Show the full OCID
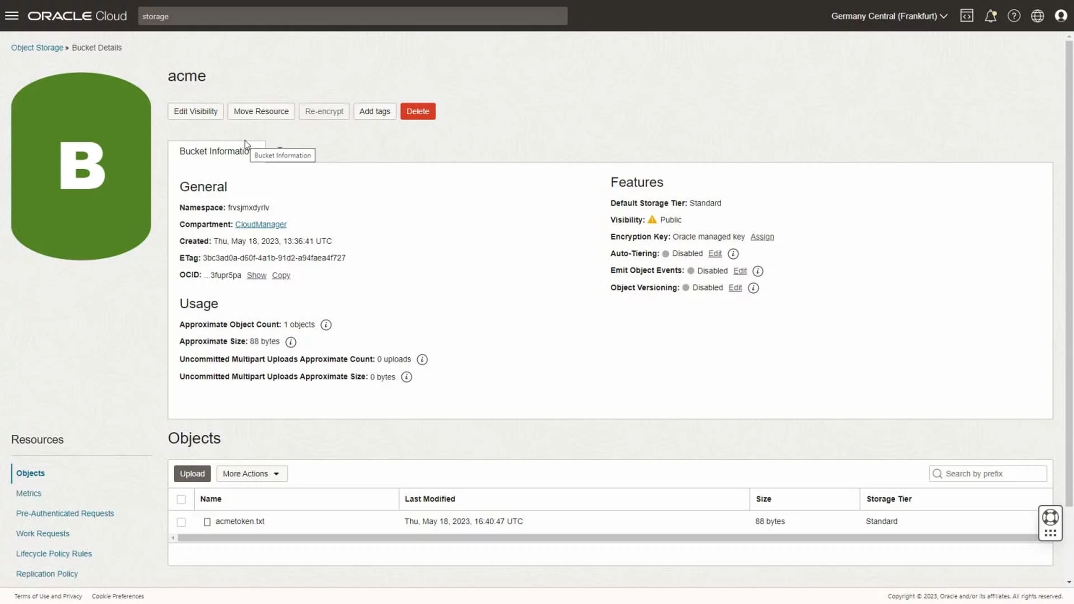Image resolution: width=1074 pixels, height=604 pixels. pyautogui.click(x=256, y=275)
